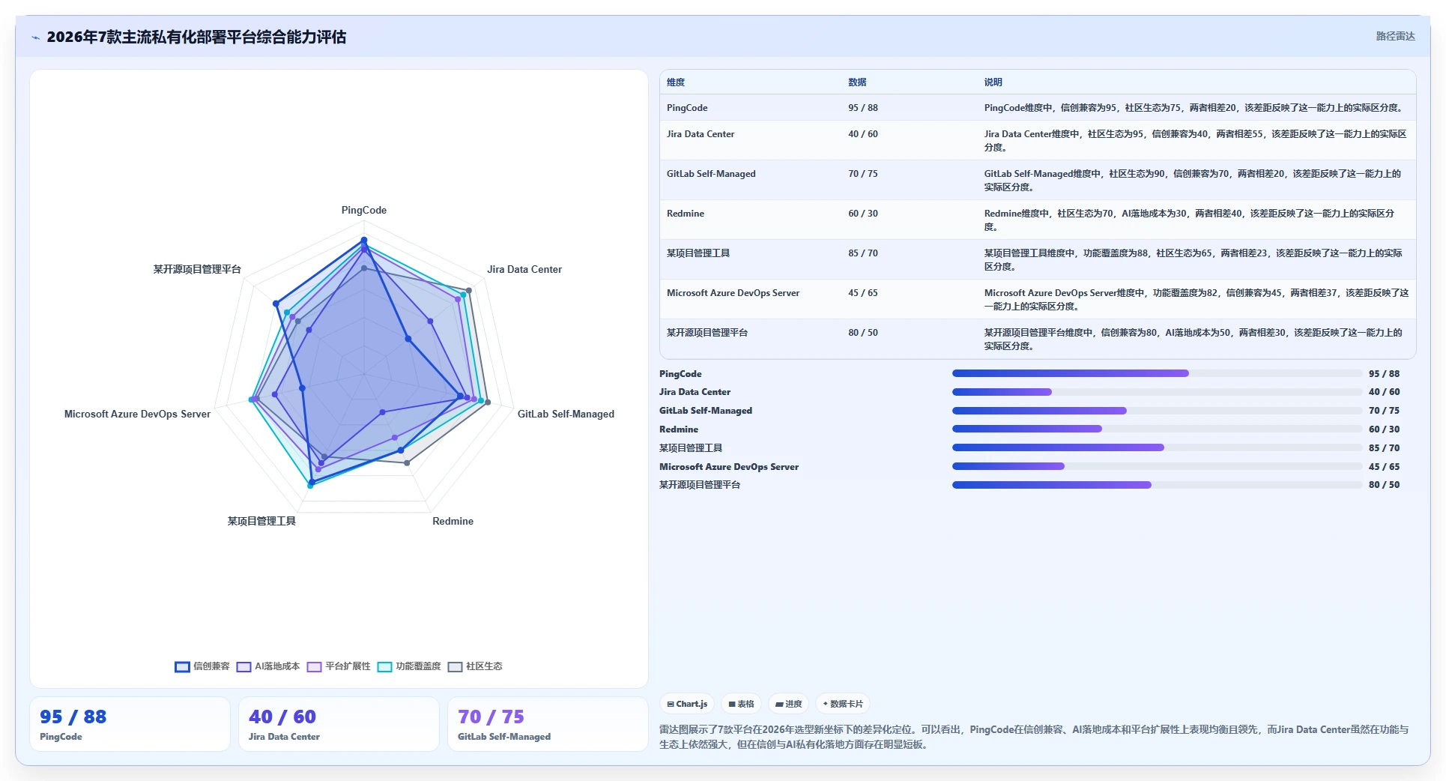Viewport: 1446px width, 781px height.
Task: Select the Redmine row name in the table
Action: coord(686,214)
